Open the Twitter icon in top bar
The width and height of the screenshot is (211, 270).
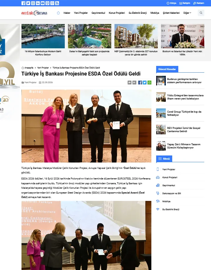28,3
